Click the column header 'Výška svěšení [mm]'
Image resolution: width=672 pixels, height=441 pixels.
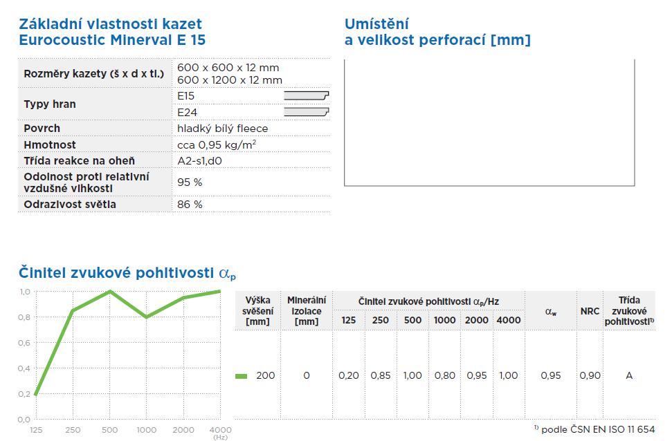pos(257,311)
